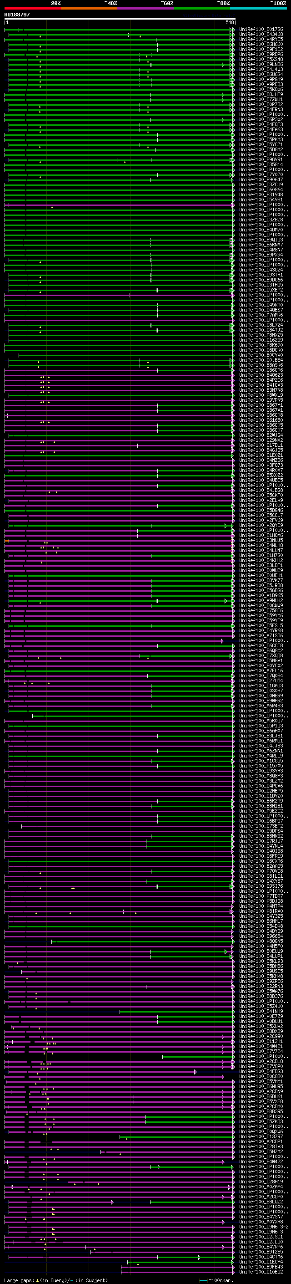The width and height of the screenshot is (291, 1284).
Task: Select the UniRef100_B0C8B0 label
Action: [261, 1077]
